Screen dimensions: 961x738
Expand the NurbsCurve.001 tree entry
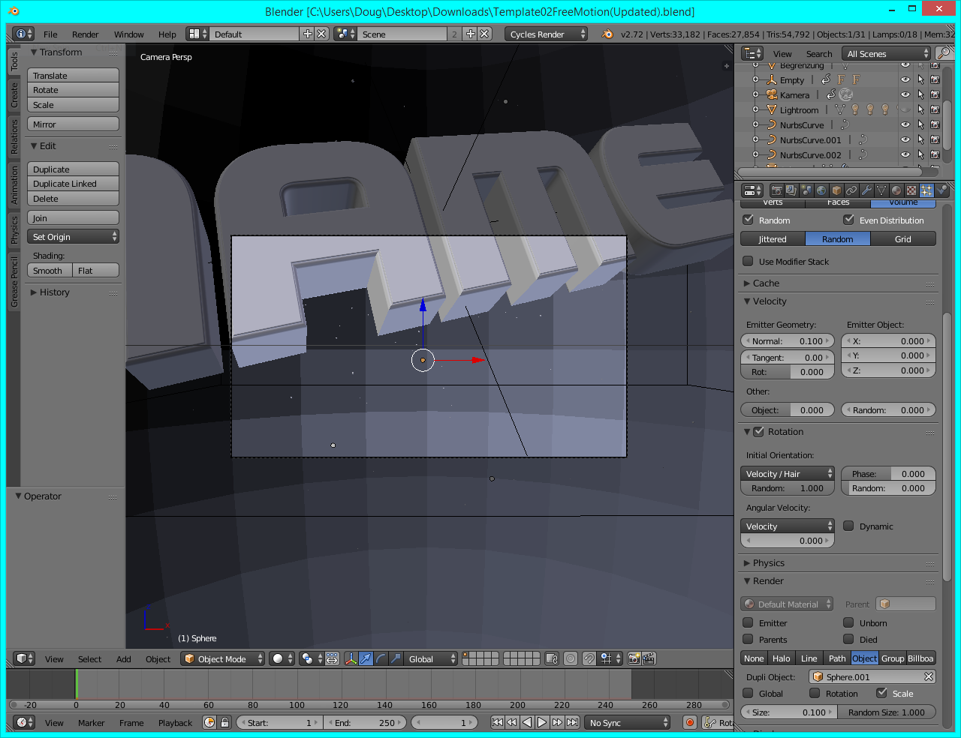[757, 139]
